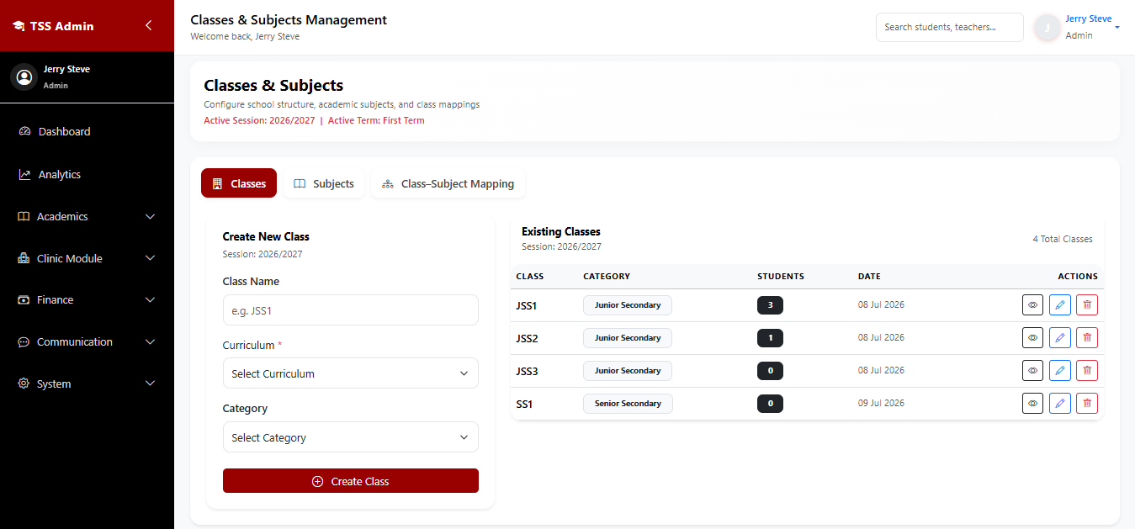Open the Select Curriculum dropdown
Screen dimensions: 1135x529
[351, 373]
